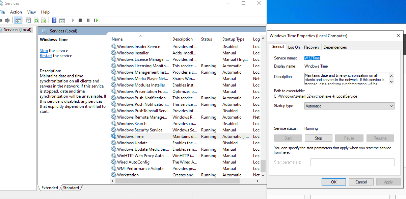Select Windows Presentation Foundation service row
This screenshot has height=199, width=406.
coord(185,92)
